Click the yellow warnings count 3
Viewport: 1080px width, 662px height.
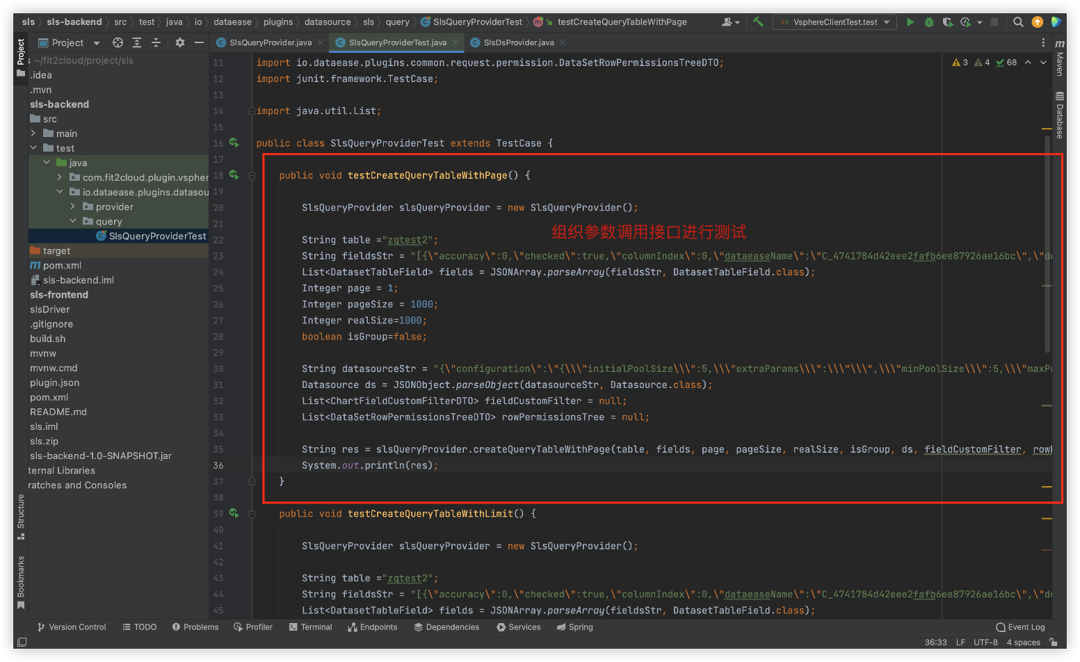tap(960, 63)
